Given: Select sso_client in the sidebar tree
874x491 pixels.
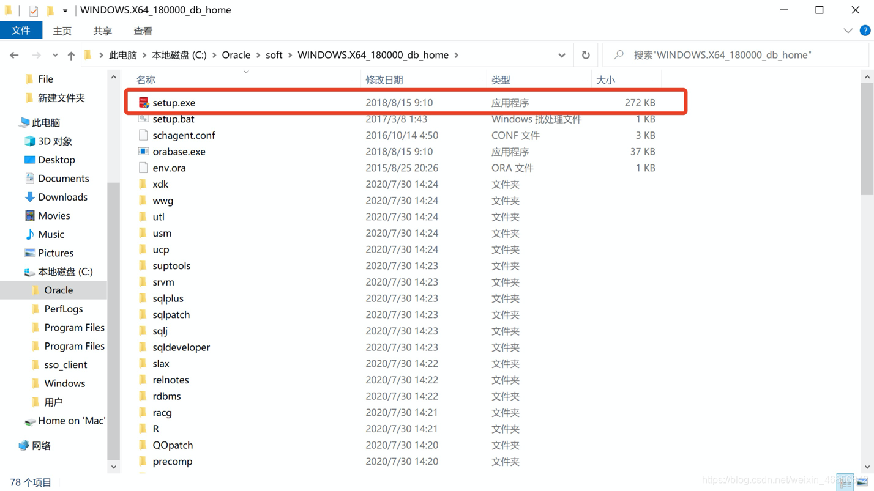Looking at the screenshot, I should click(x=65, y=365).
